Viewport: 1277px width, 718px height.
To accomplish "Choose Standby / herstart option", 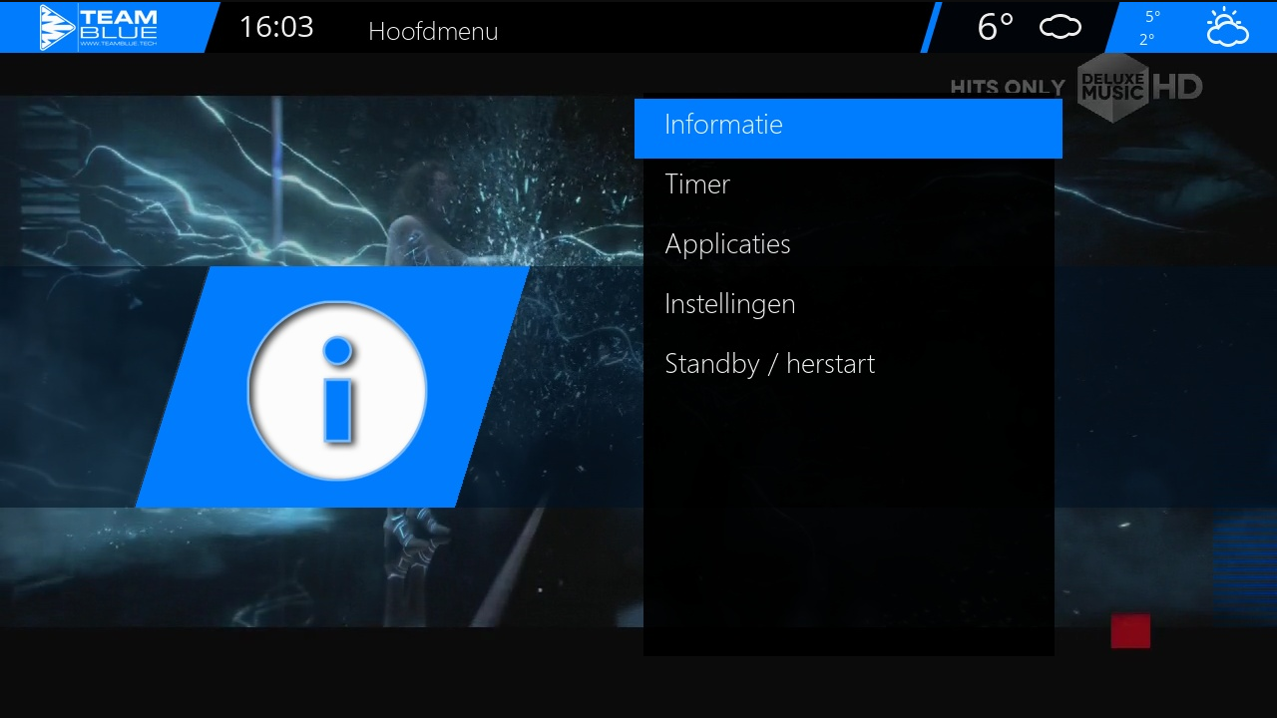I will click(x=848, y=365).
